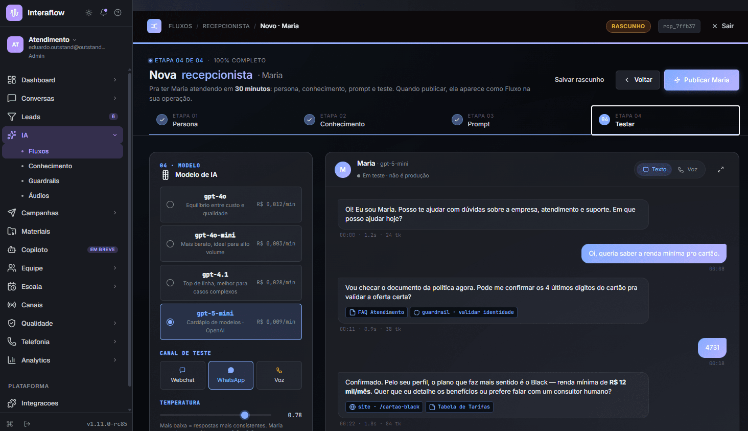Click Sair to exit the editor
Viewport: 748px width, 431px height.
click(723, 26)
